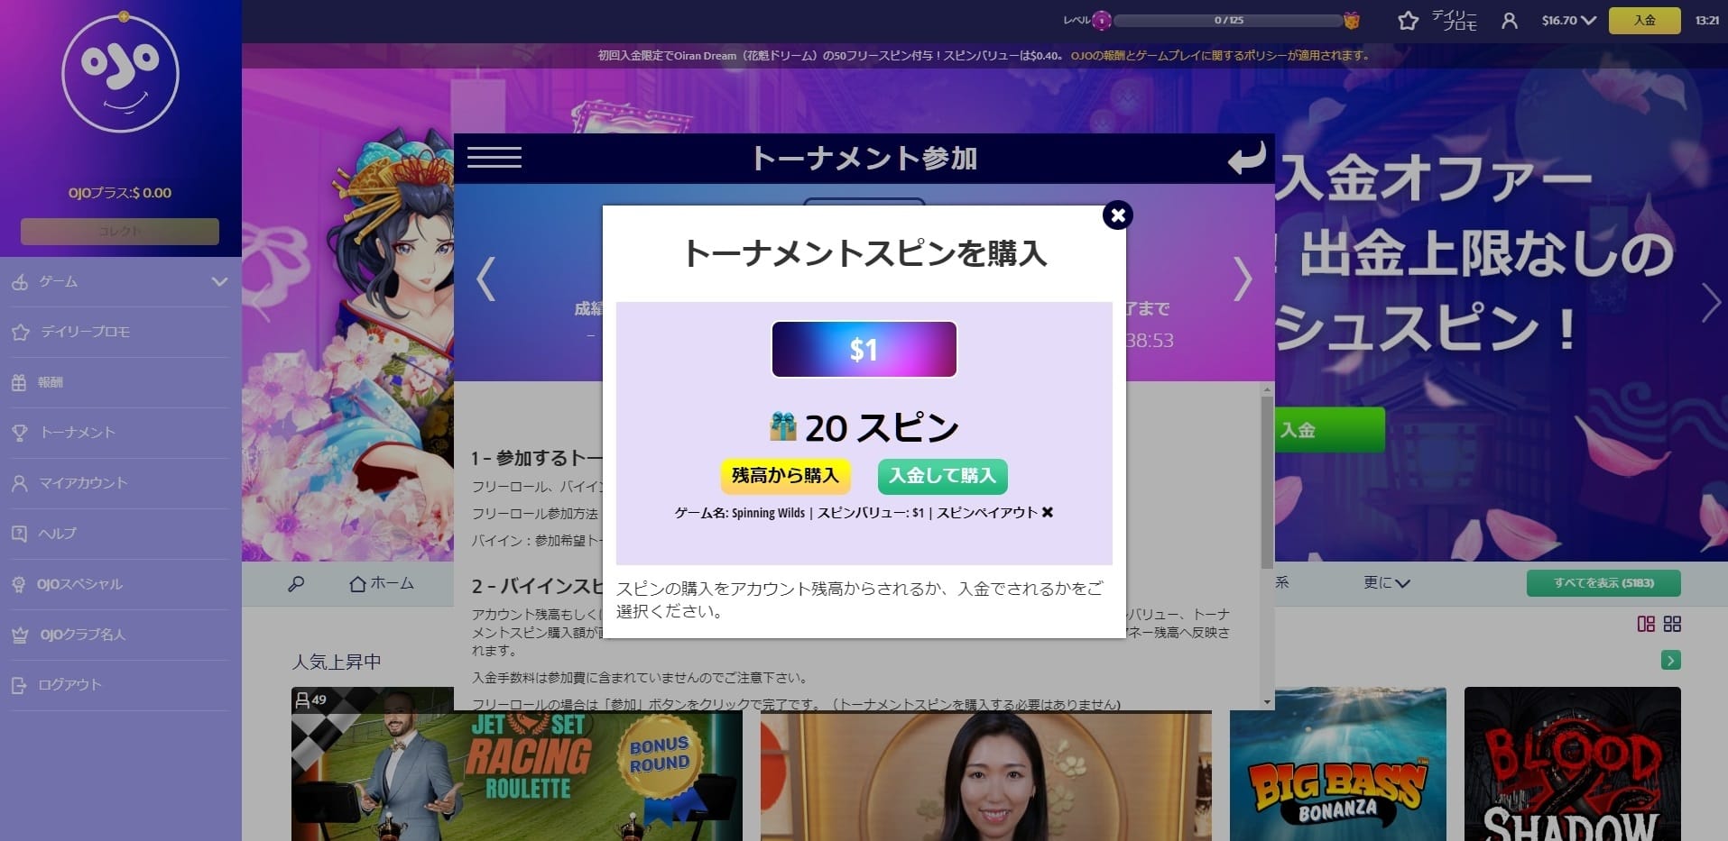Click the 入金して購入 button

(x=941, y=476)
